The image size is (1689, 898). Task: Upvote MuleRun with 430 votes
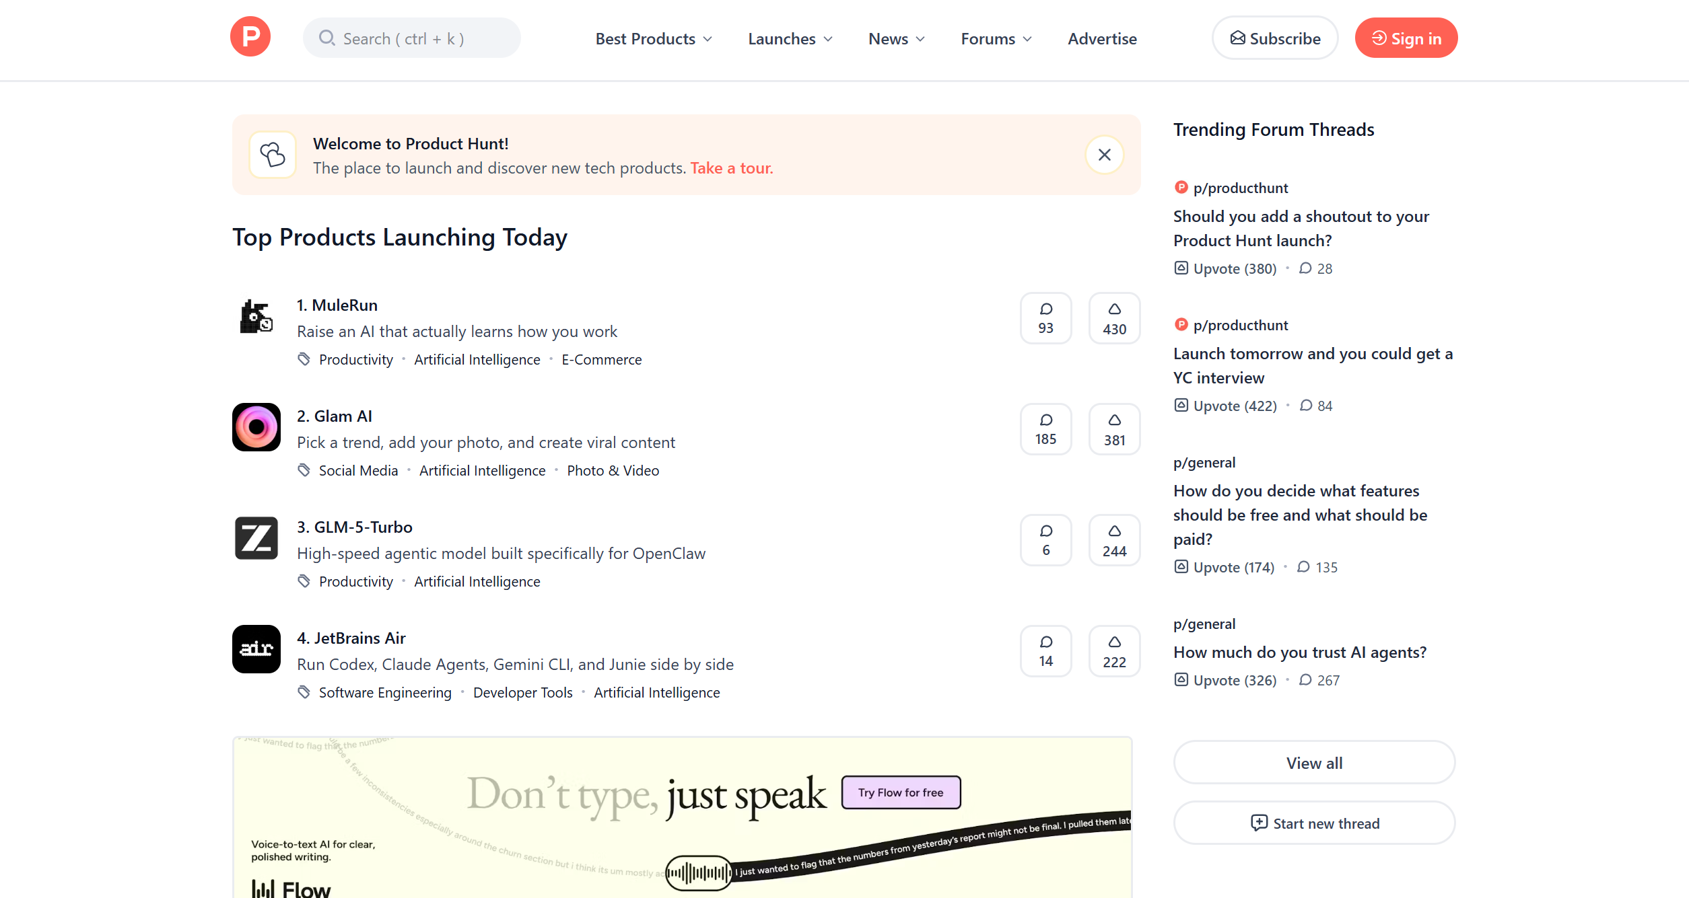[1114, 318]
